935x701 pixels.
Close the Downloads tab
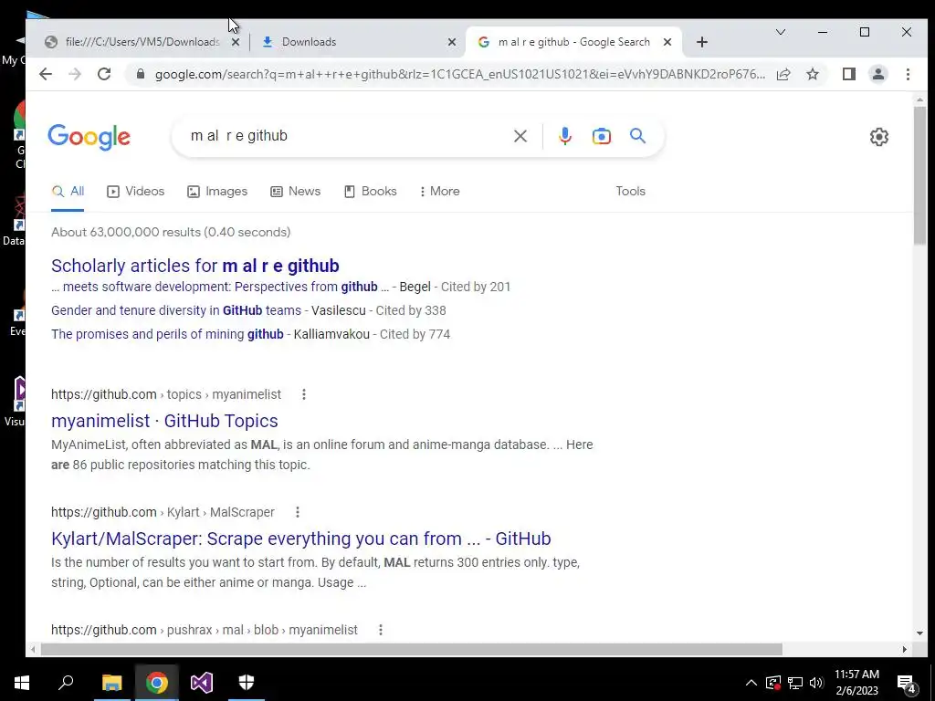coord(452,42)
